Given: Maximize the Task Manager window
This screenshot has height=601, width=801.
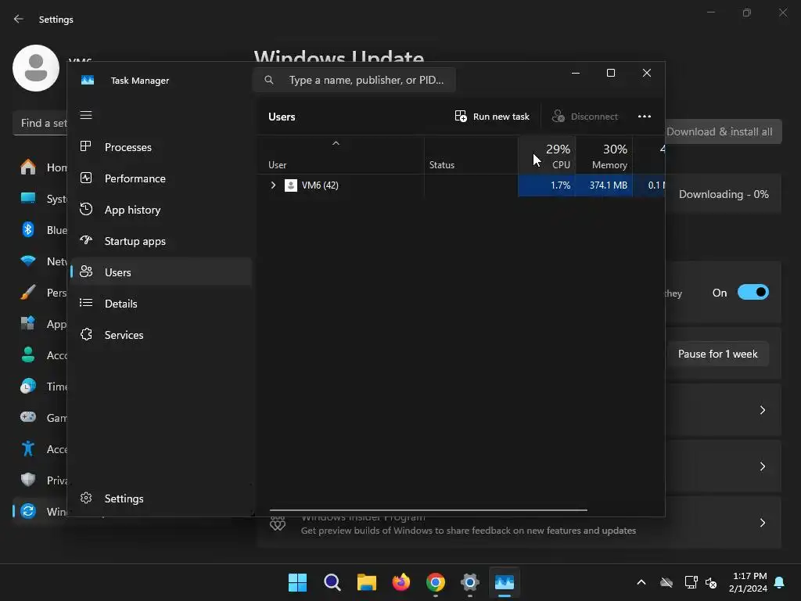Looking at the screenshot, I should [x=610, y=73].
